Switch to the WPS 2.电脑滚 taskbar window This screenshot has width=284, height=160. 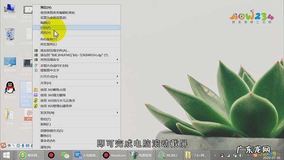86,155
